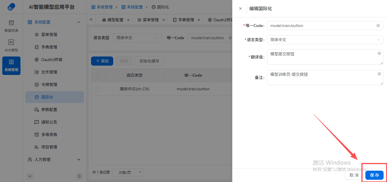
Task: Open the AI大模型 sidebar section
Action: click(11, 46)
